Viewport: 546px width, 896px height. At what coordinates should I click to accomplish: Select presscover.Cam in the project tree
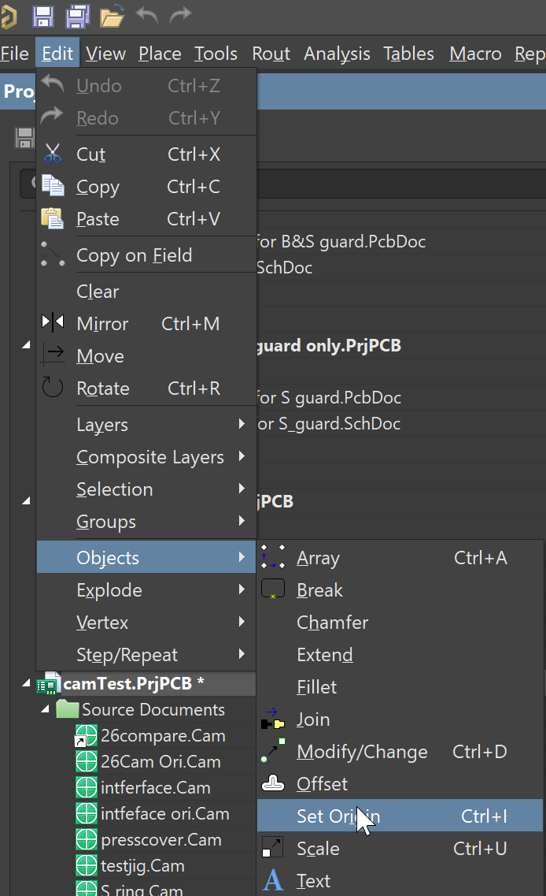[x=160, y=840]
